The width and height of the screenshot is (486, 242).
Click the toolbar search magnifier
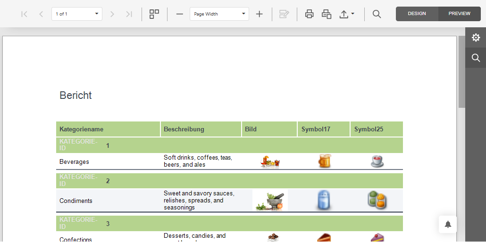[377, 14]
